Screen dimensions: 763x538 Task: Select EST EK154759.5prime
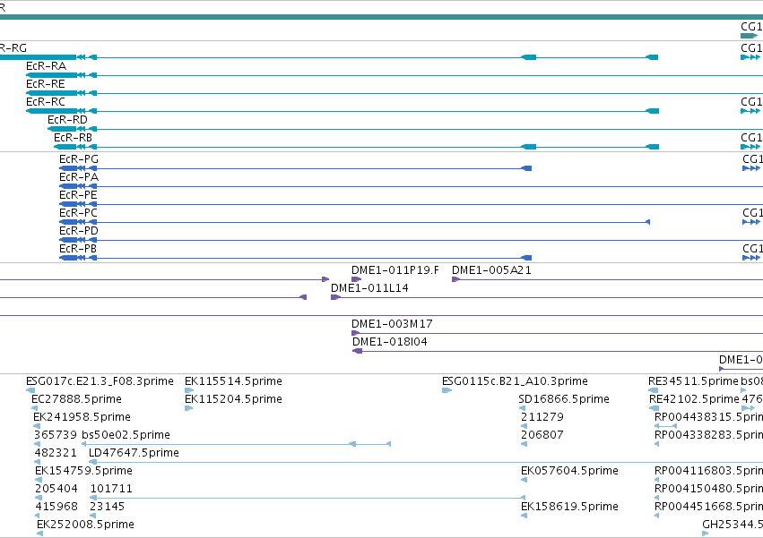click(83, 471)
